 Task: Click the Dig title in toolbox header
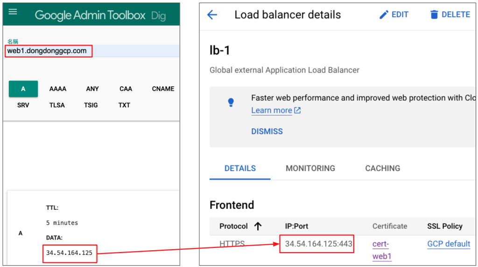click(x=159, y=15)
